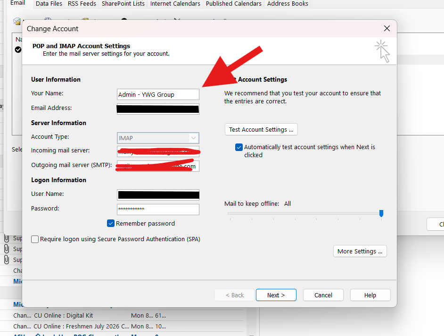Image resolution: width=444 pixels, height=336 pixels.
Task: Focus the Password field
Action: pos(158,210)
